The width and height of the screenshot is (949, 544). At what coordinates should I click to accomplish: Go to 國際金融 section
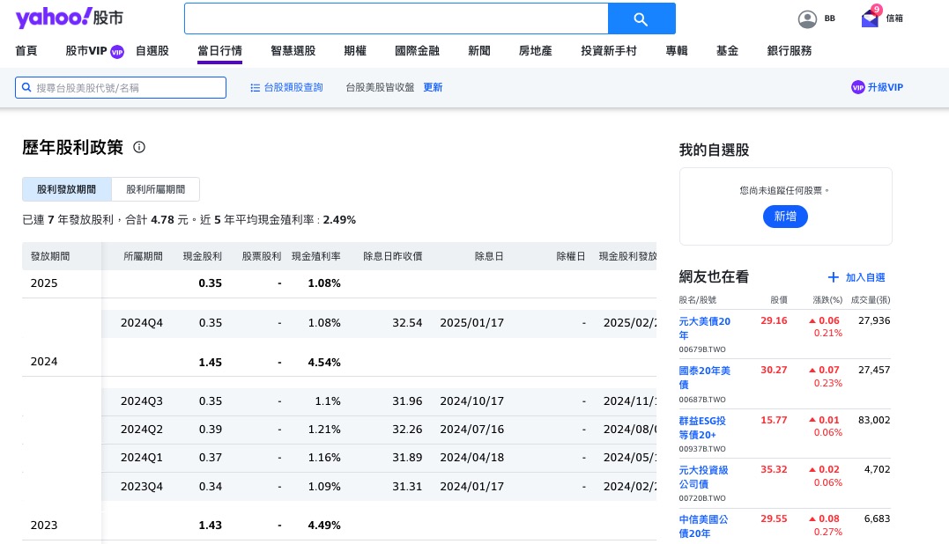(417, 50)
